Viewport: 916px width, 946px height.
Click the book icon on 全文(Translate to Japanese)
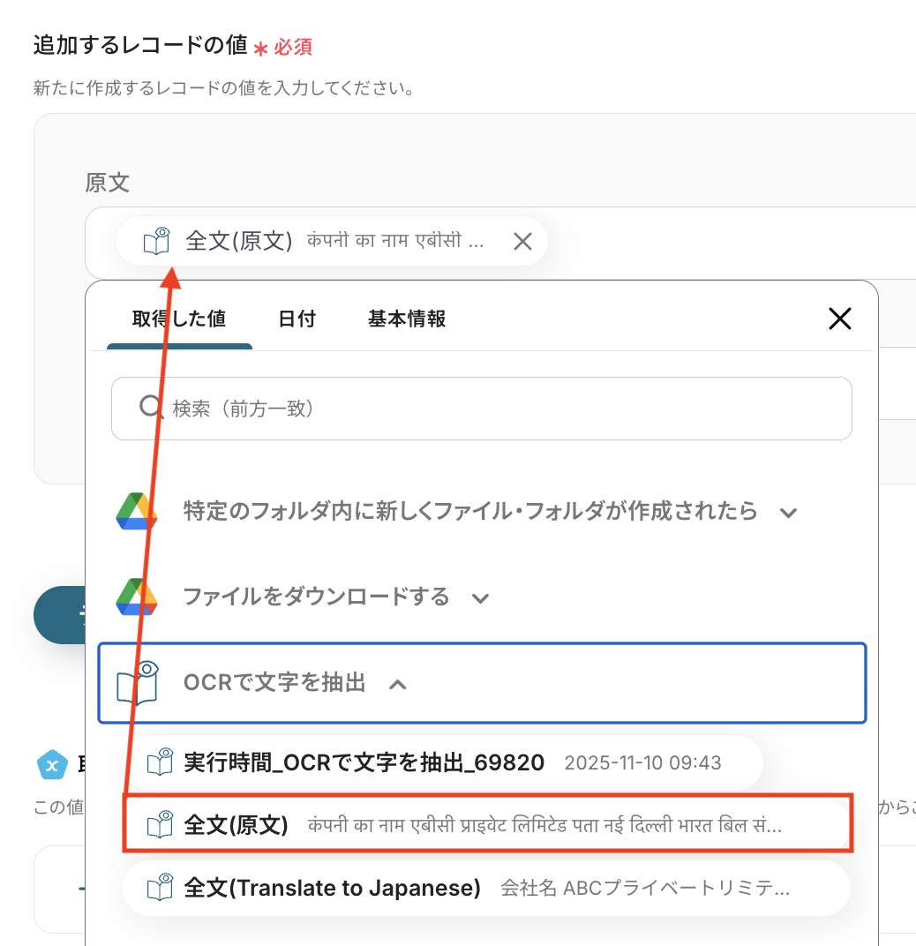click(x=160, y=888)
